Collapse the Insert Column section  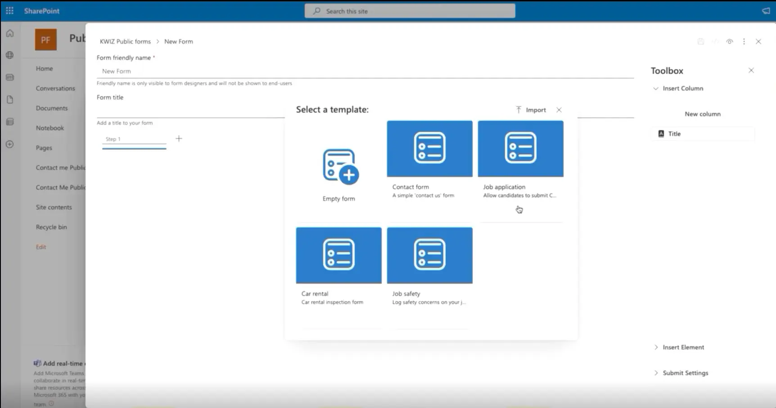[x=656, y=88]
